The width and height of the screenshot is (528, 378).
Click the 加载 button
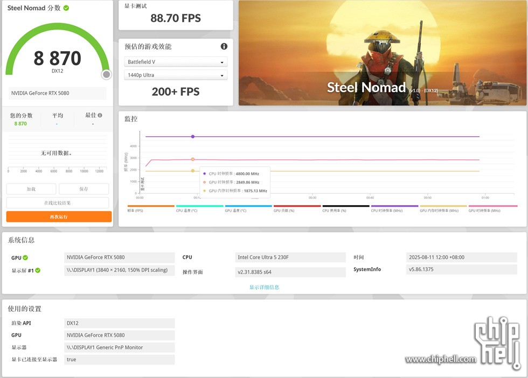click(x=31, y=189)
